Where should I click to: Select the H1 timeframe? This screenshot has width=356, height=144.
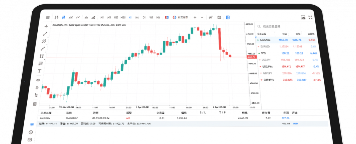130,18
